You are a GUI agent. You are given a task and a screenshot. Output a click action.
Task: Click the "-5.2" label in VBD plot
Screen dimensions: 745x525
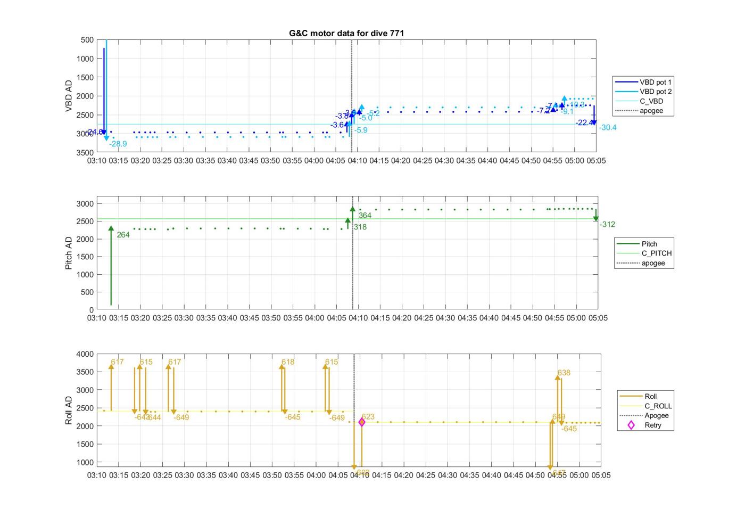374,113
